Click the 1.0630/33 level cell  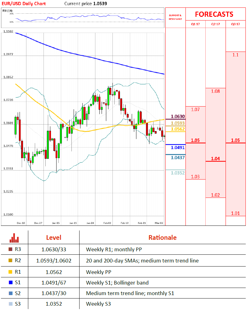(x=54, y=249)
